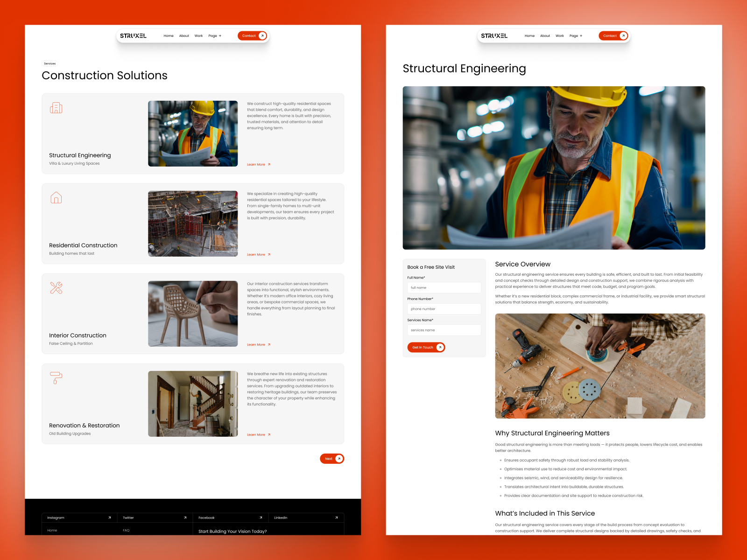Viewport: 747px width, 560px height.
Task: Click Learn More in the Interior Construction card
Action: [259, 345]
